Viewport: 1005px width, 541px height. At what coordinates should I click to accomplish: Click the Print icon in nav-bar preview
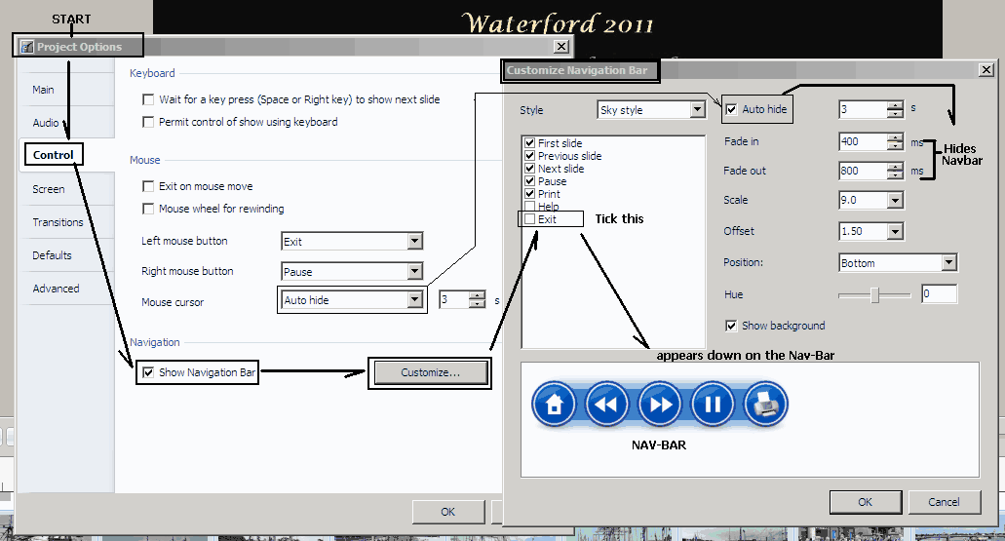[765, 404]
